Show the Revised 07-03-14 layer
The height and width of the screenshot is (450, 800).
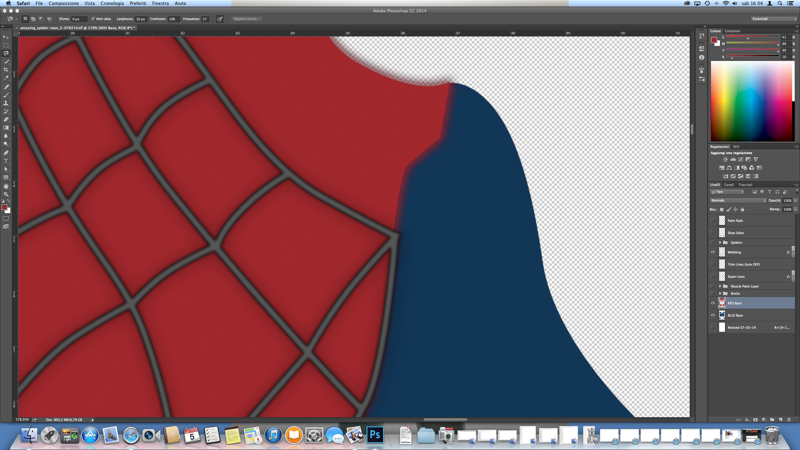713,327
